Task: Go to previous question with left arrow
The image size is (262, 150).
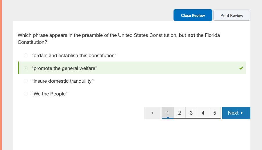Action: coord(152,113)
